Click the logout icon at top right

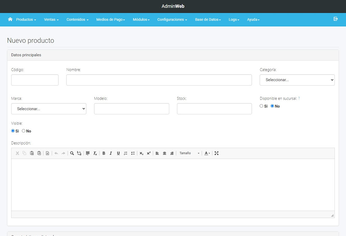(x=336, y=19)
